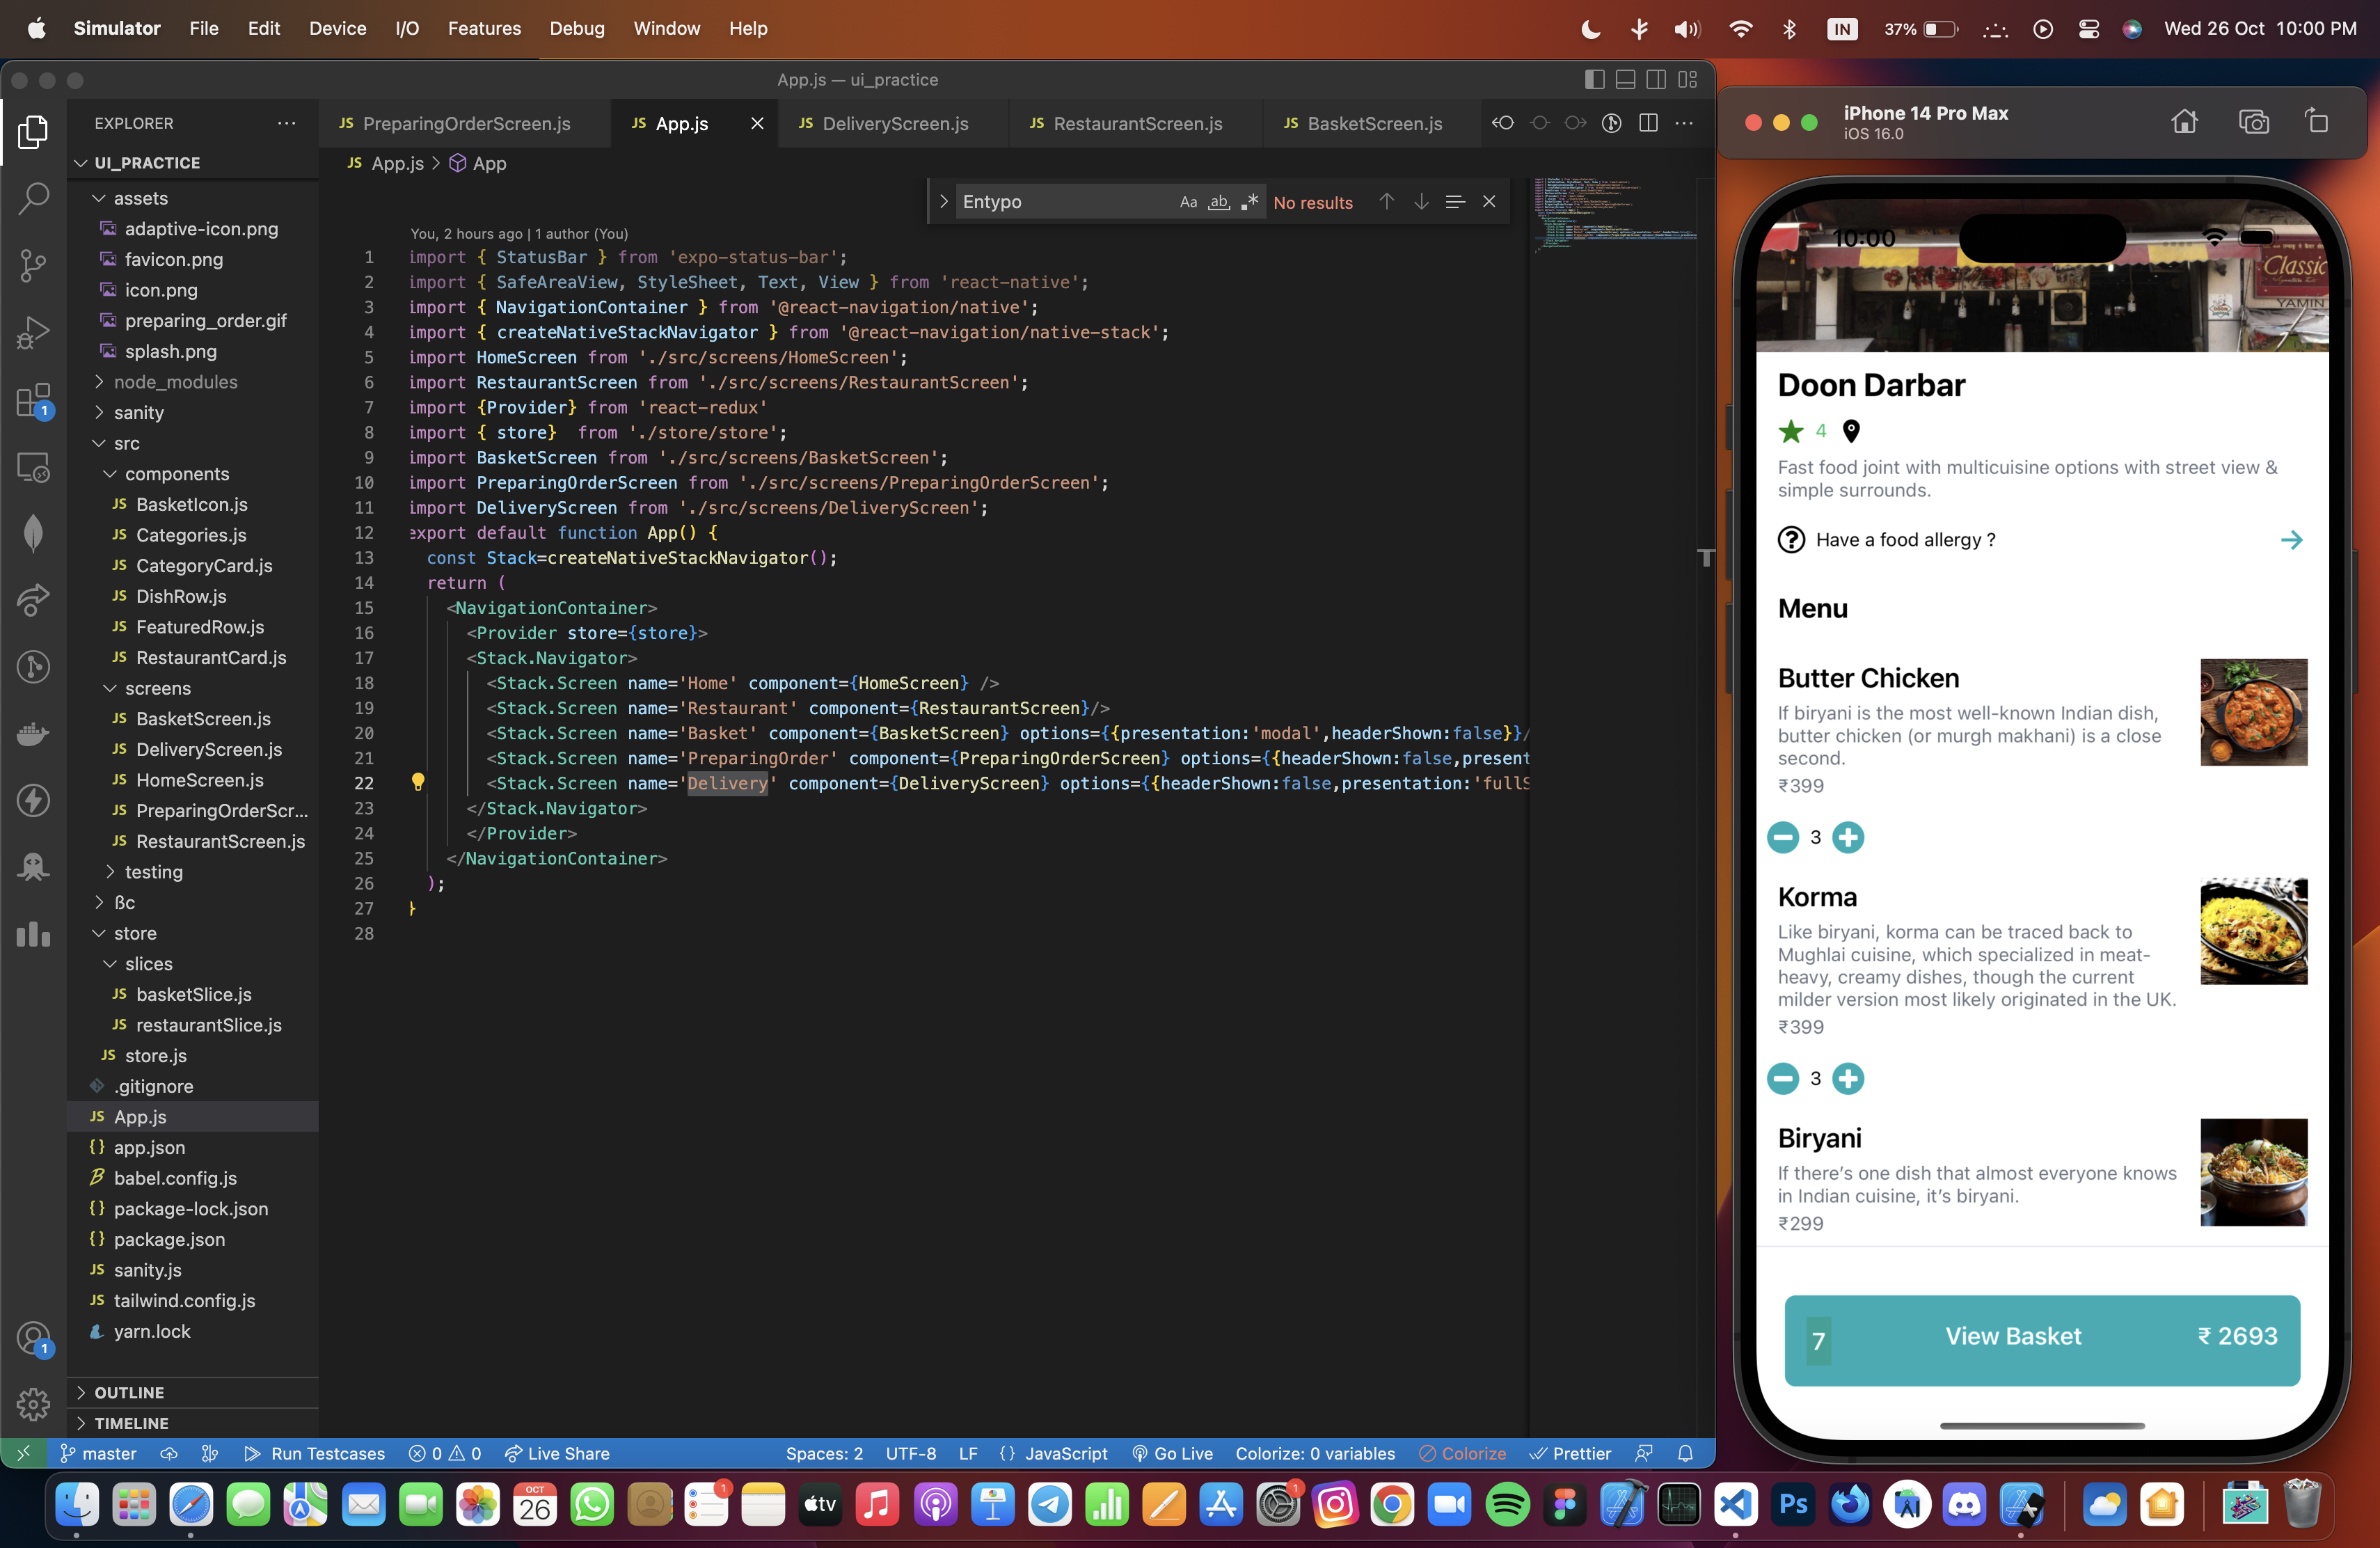This screenshot has height=1548, width=2380.
Task: Click into the find input containing Entypo
Action: click(x=1064, y=201)
